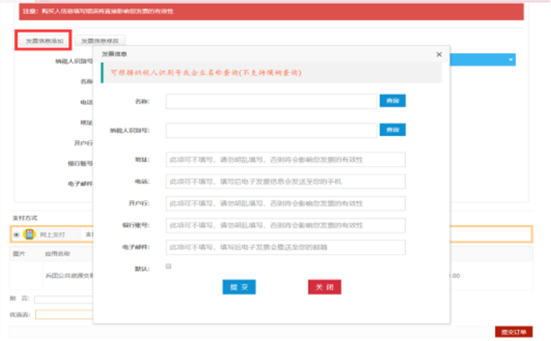Click the 电子邮件 input field

[x=286, y=247]
